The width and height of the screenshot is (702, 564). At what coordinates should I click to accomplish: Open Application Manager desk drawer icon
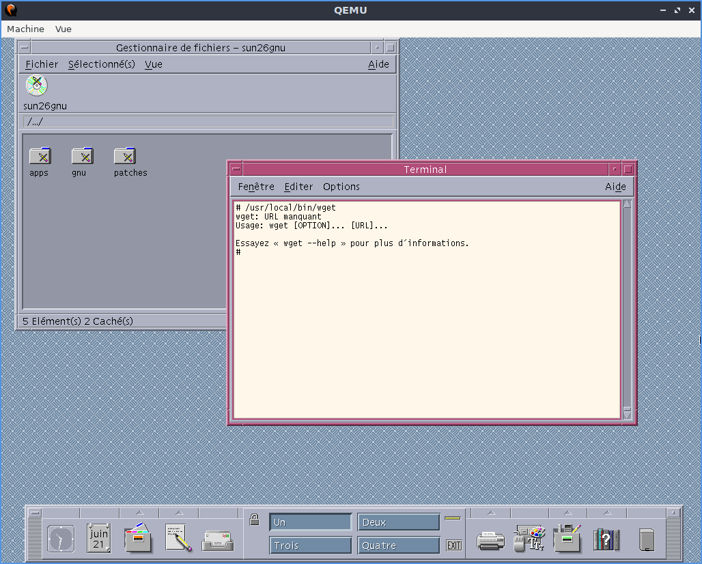567,538
